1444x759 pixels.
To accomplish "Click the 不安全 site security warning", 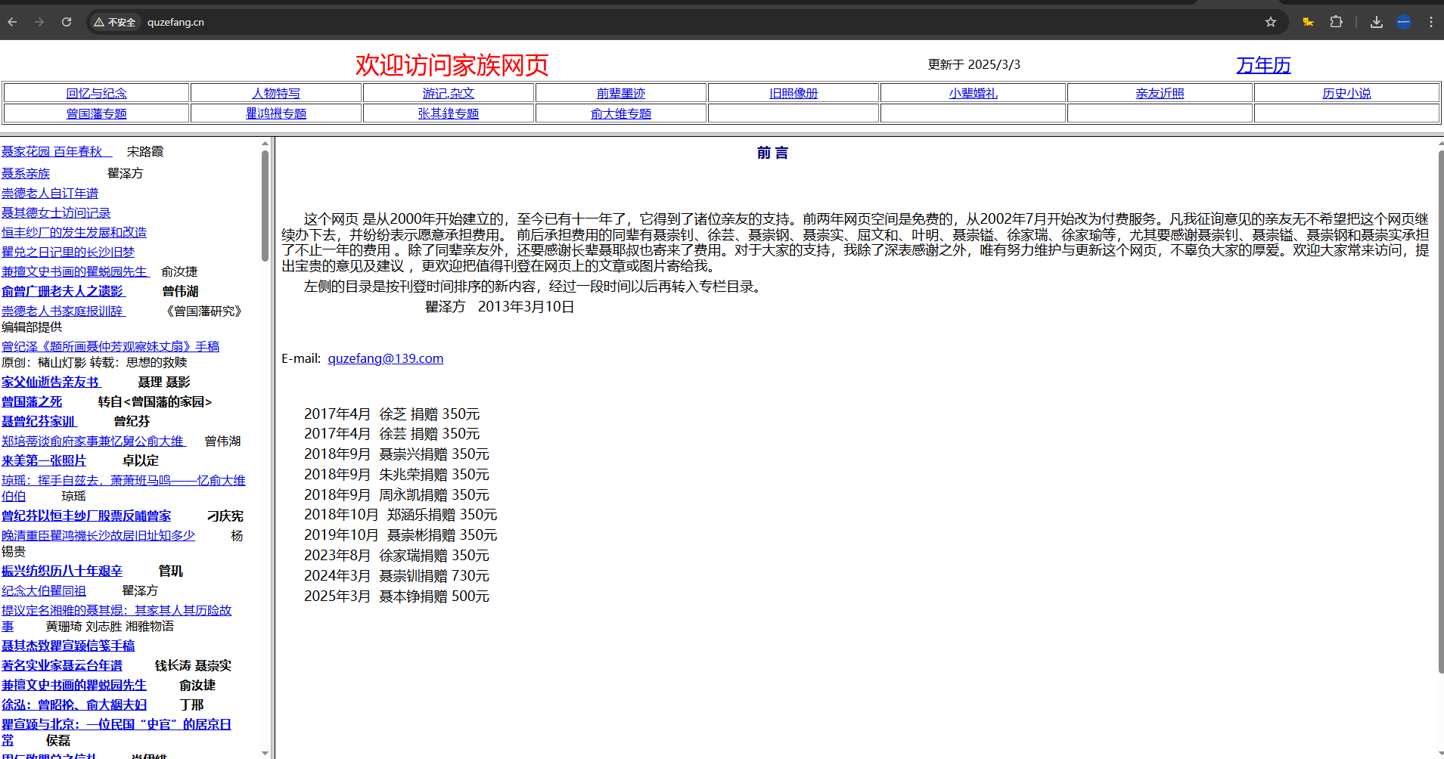I will click(115, 22).
